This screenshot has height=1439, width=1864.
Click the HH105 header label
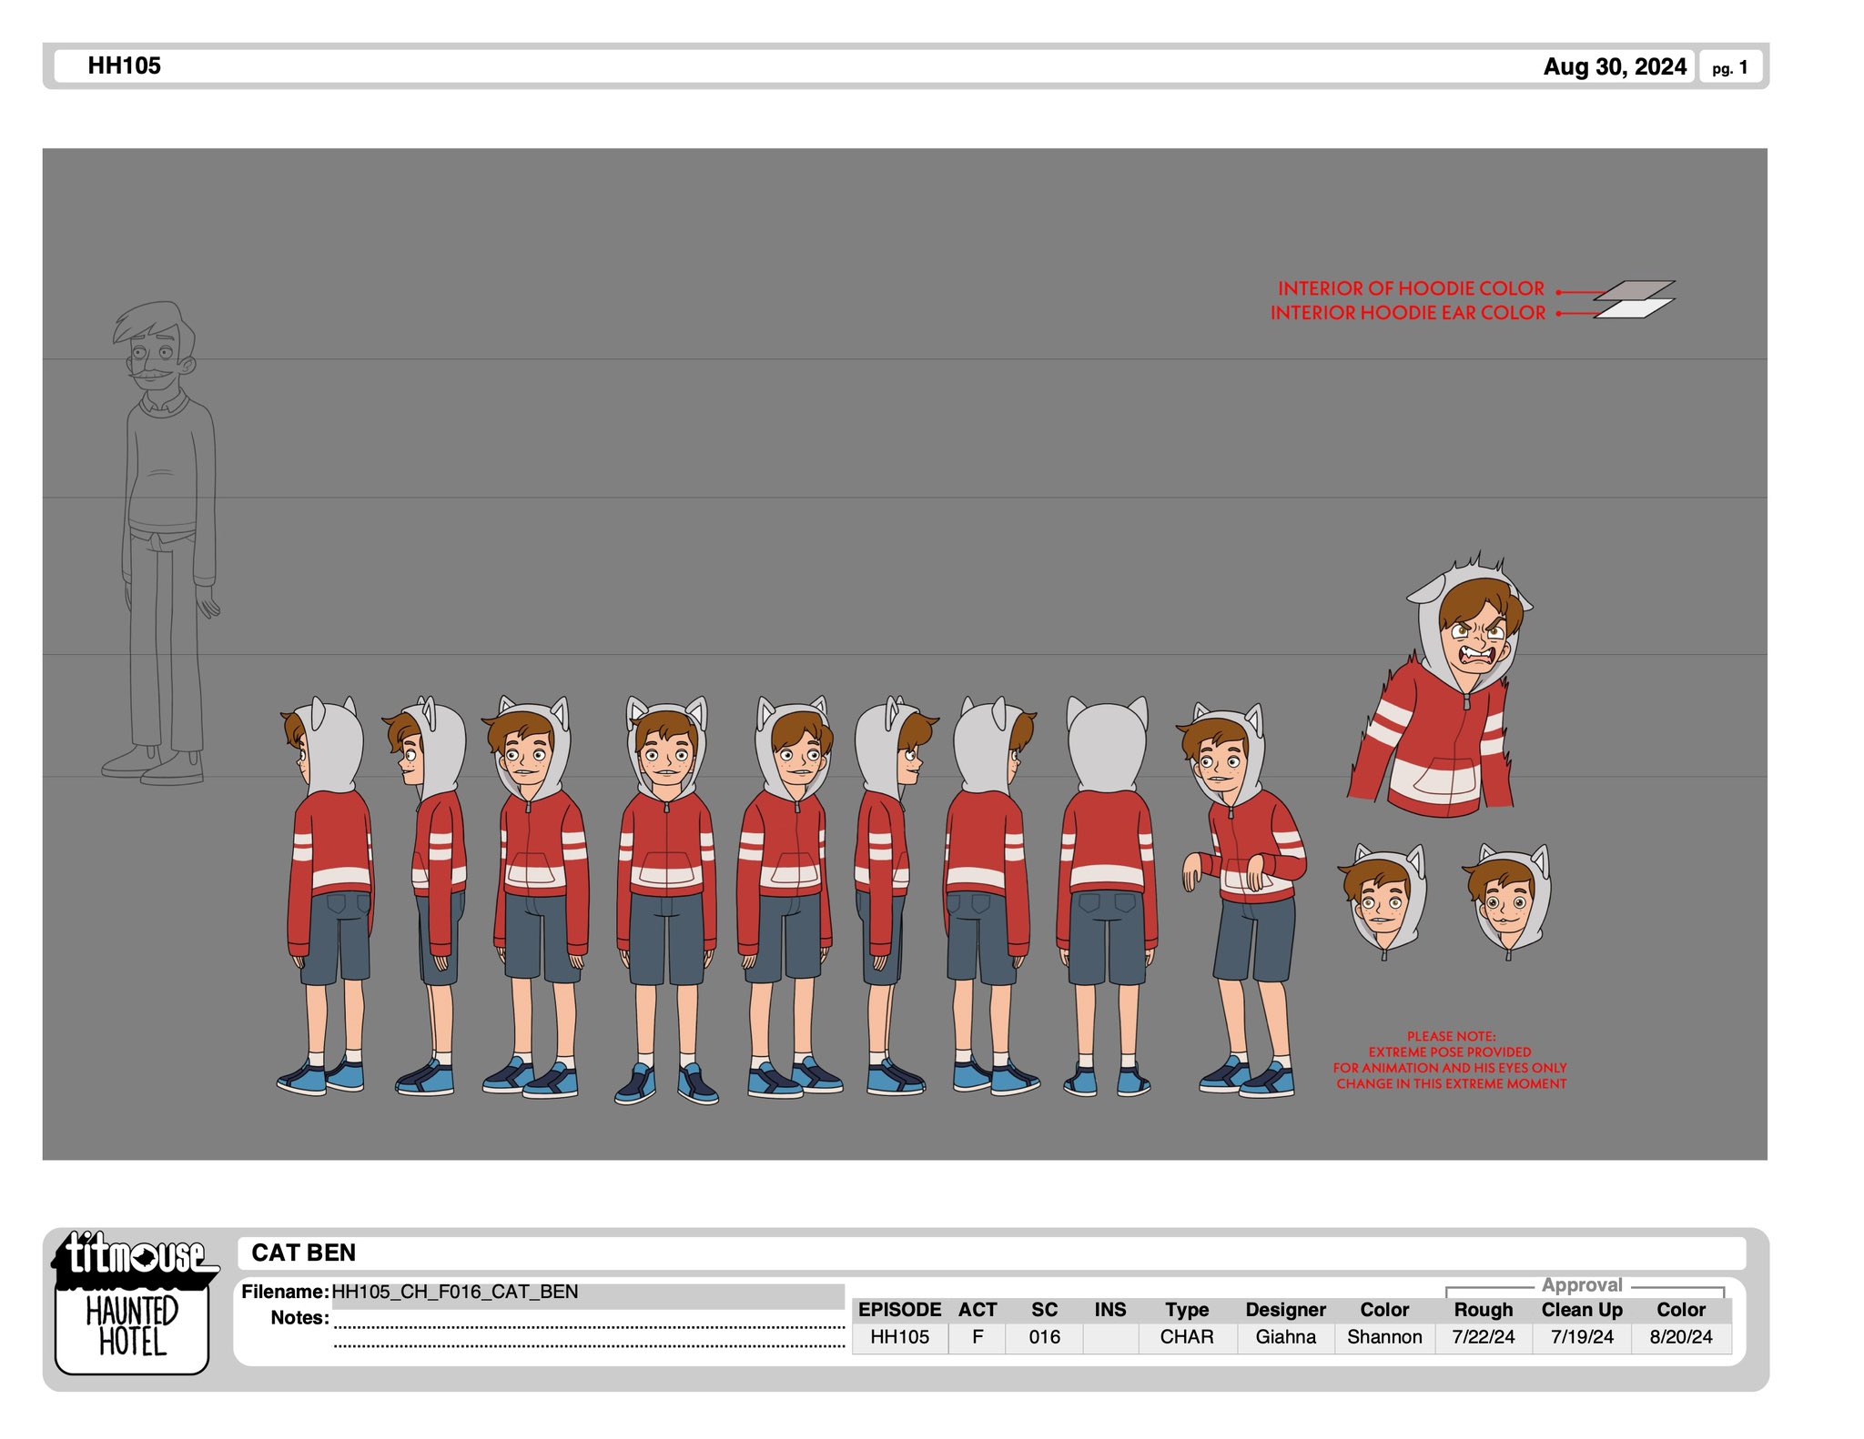(125, 65)
